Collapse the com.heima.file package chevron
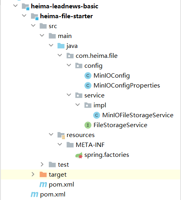Image resolution: width=181 pixels, height=200 pixels. pos(60,55)
